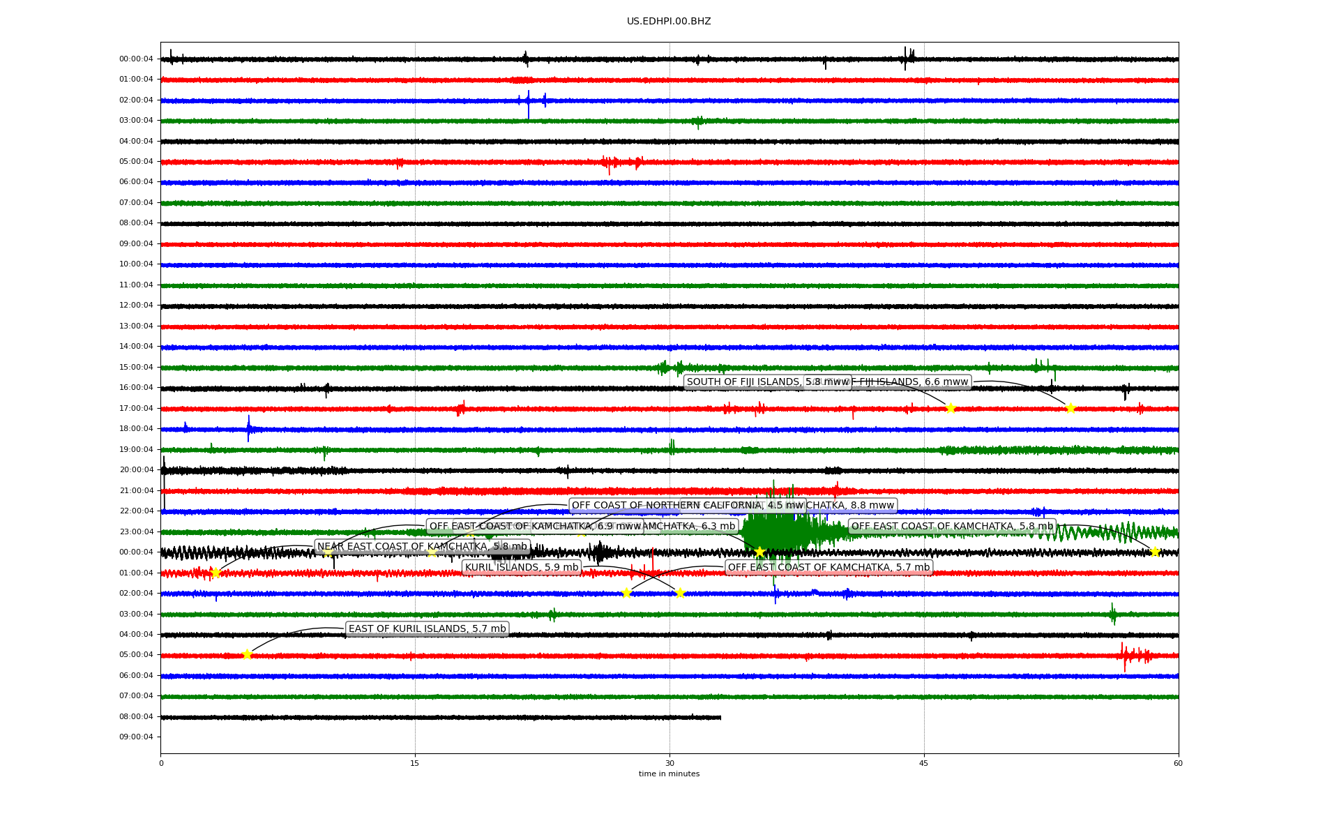The height and width of the screenshot is (837, 1339).
Task: Select the 'EAST OF KURIL ISLANDS, 5.7 mb' label
Action: click(428, 628)
